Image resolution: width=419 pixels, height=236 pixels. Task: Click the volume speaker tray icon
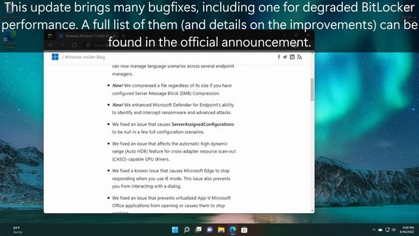click(393, 230)
